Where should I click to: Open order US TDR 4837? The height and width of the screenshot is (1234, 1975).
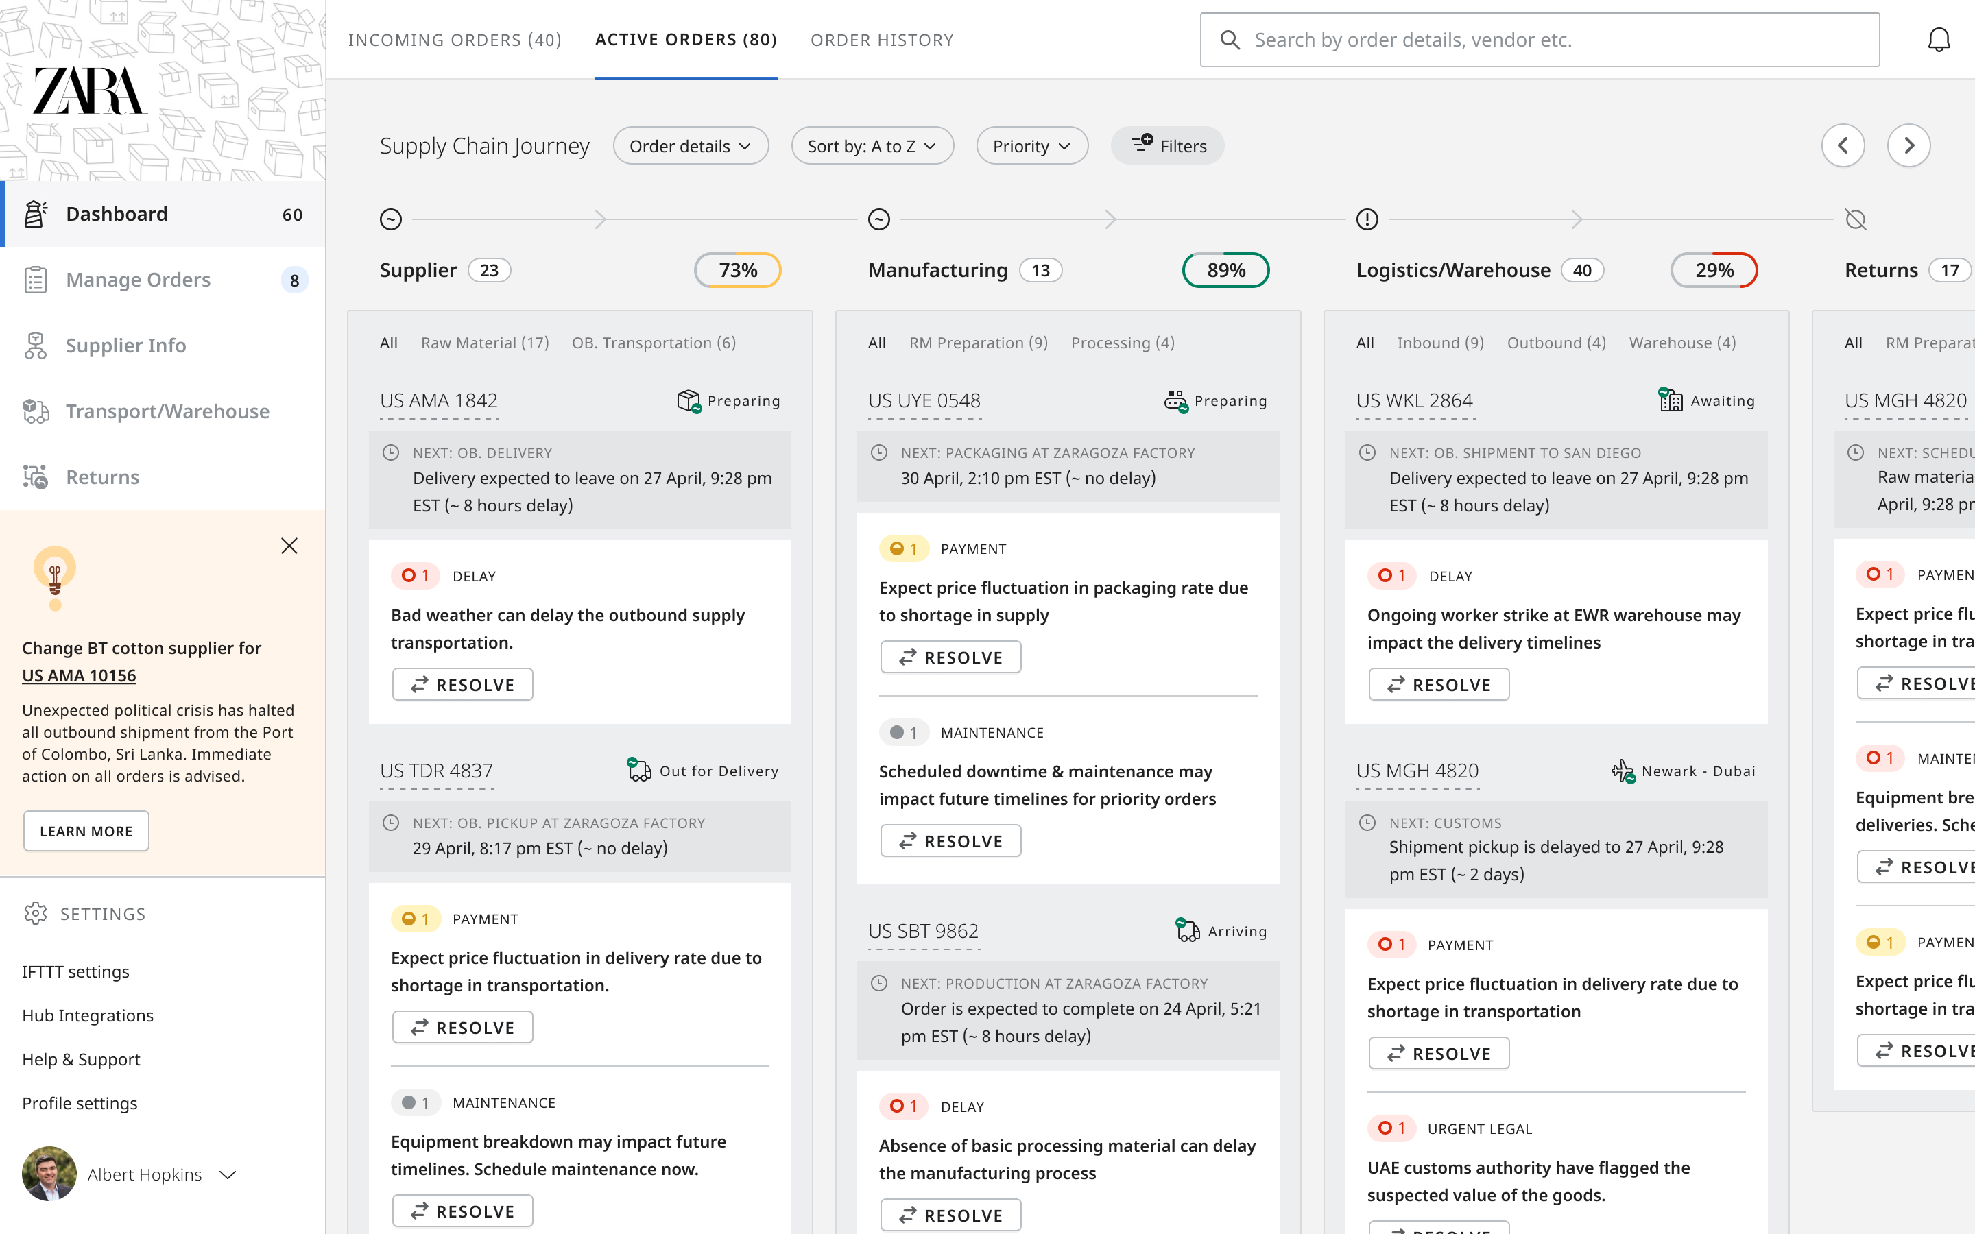point(437,771)
